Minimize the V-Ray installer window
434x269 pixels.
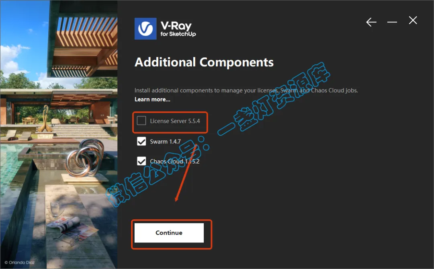point(392,22)
